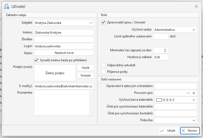Click Nastavit nové password button
This screenshot has width=203, height=138.
pyautogui.click(x=64, y=53)
